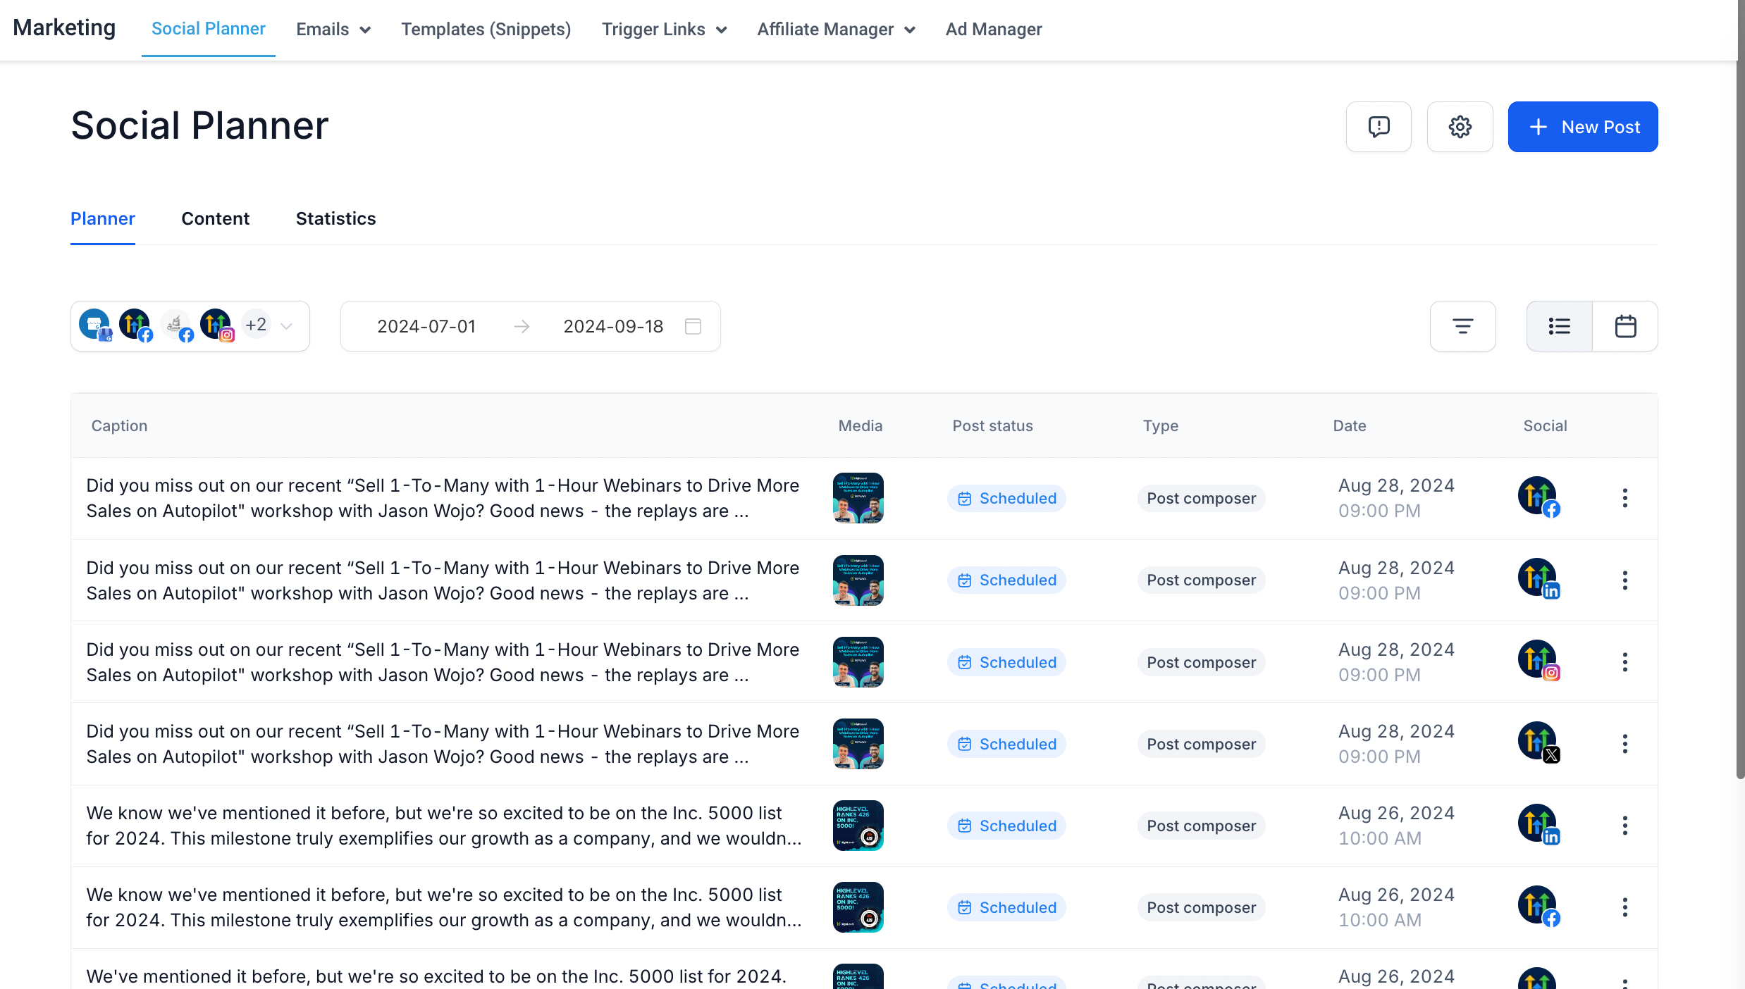Open more options for Facebook Aug 28 post
Screen dimensions: 1745x989
1624,498
